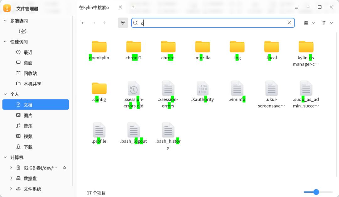Select the openkylin folder
This screenshot has width=339, height=197.
99,50
